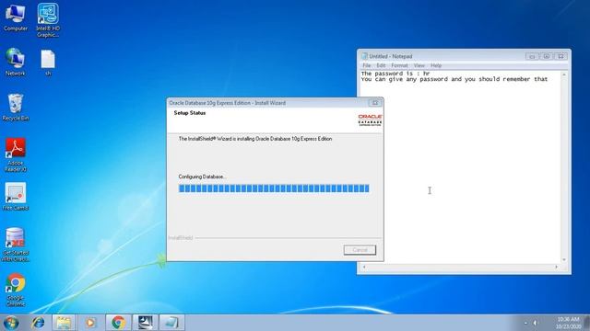Click Cancel in Oracle Install Wizard
This screenshot has width=590, height=331.
point(360,250)
